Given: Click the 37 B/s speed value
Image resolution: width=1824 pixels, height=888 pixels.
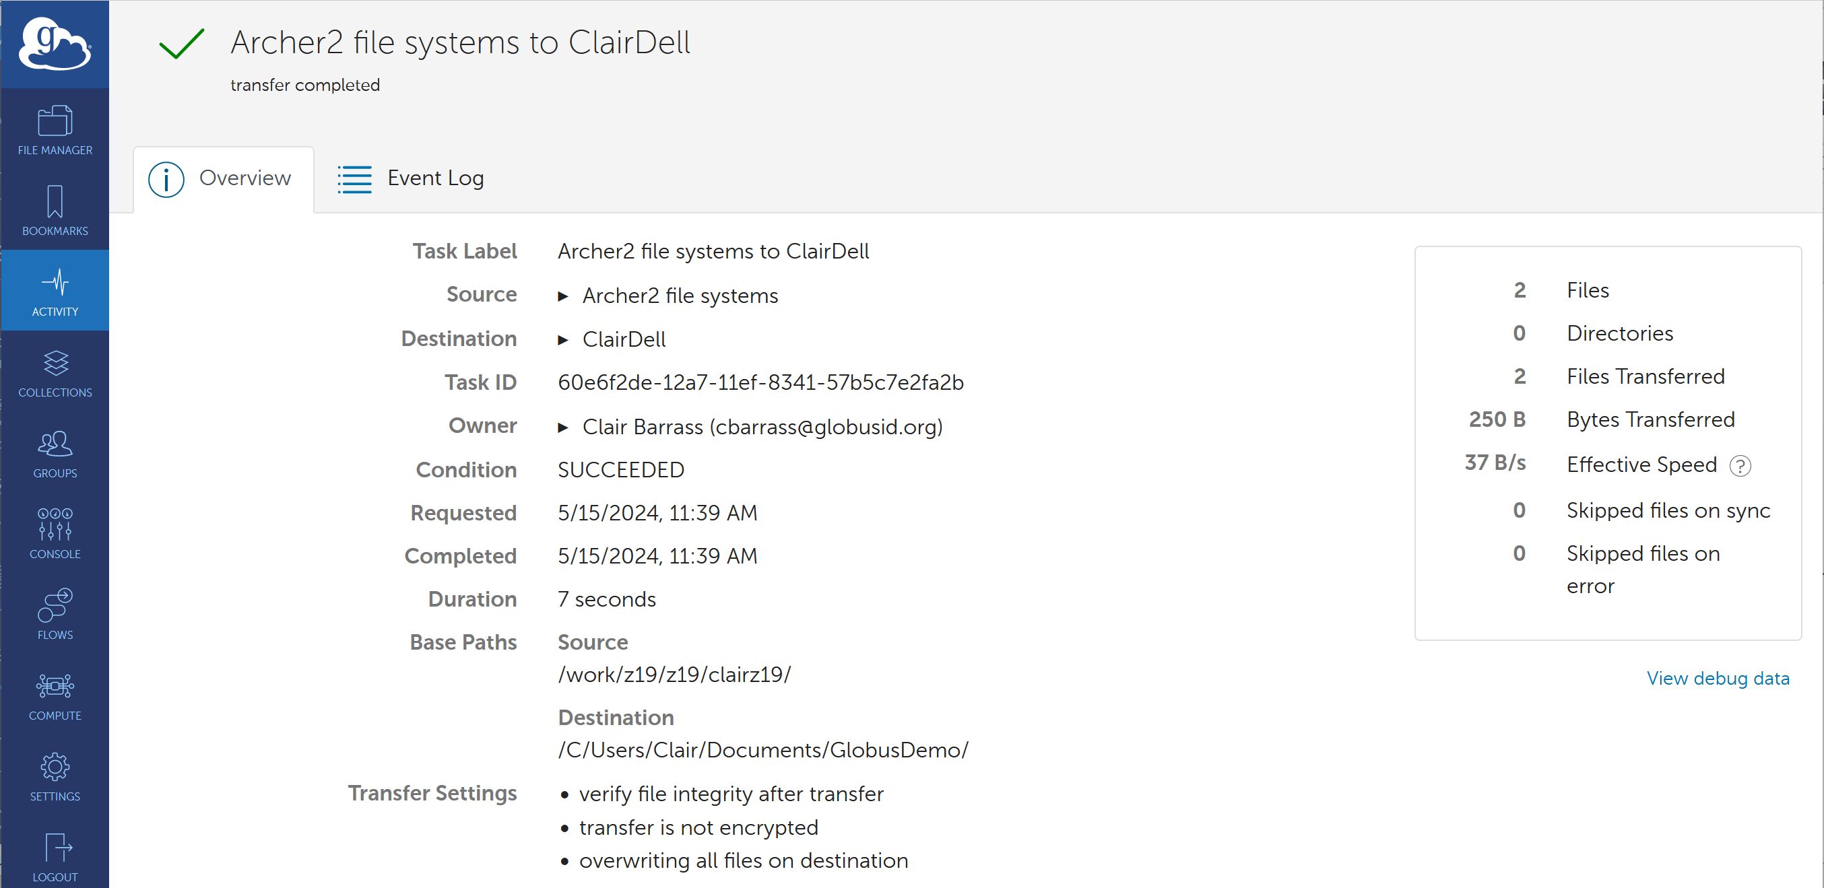Looking at the screenshot, I should click(1495, 463).
